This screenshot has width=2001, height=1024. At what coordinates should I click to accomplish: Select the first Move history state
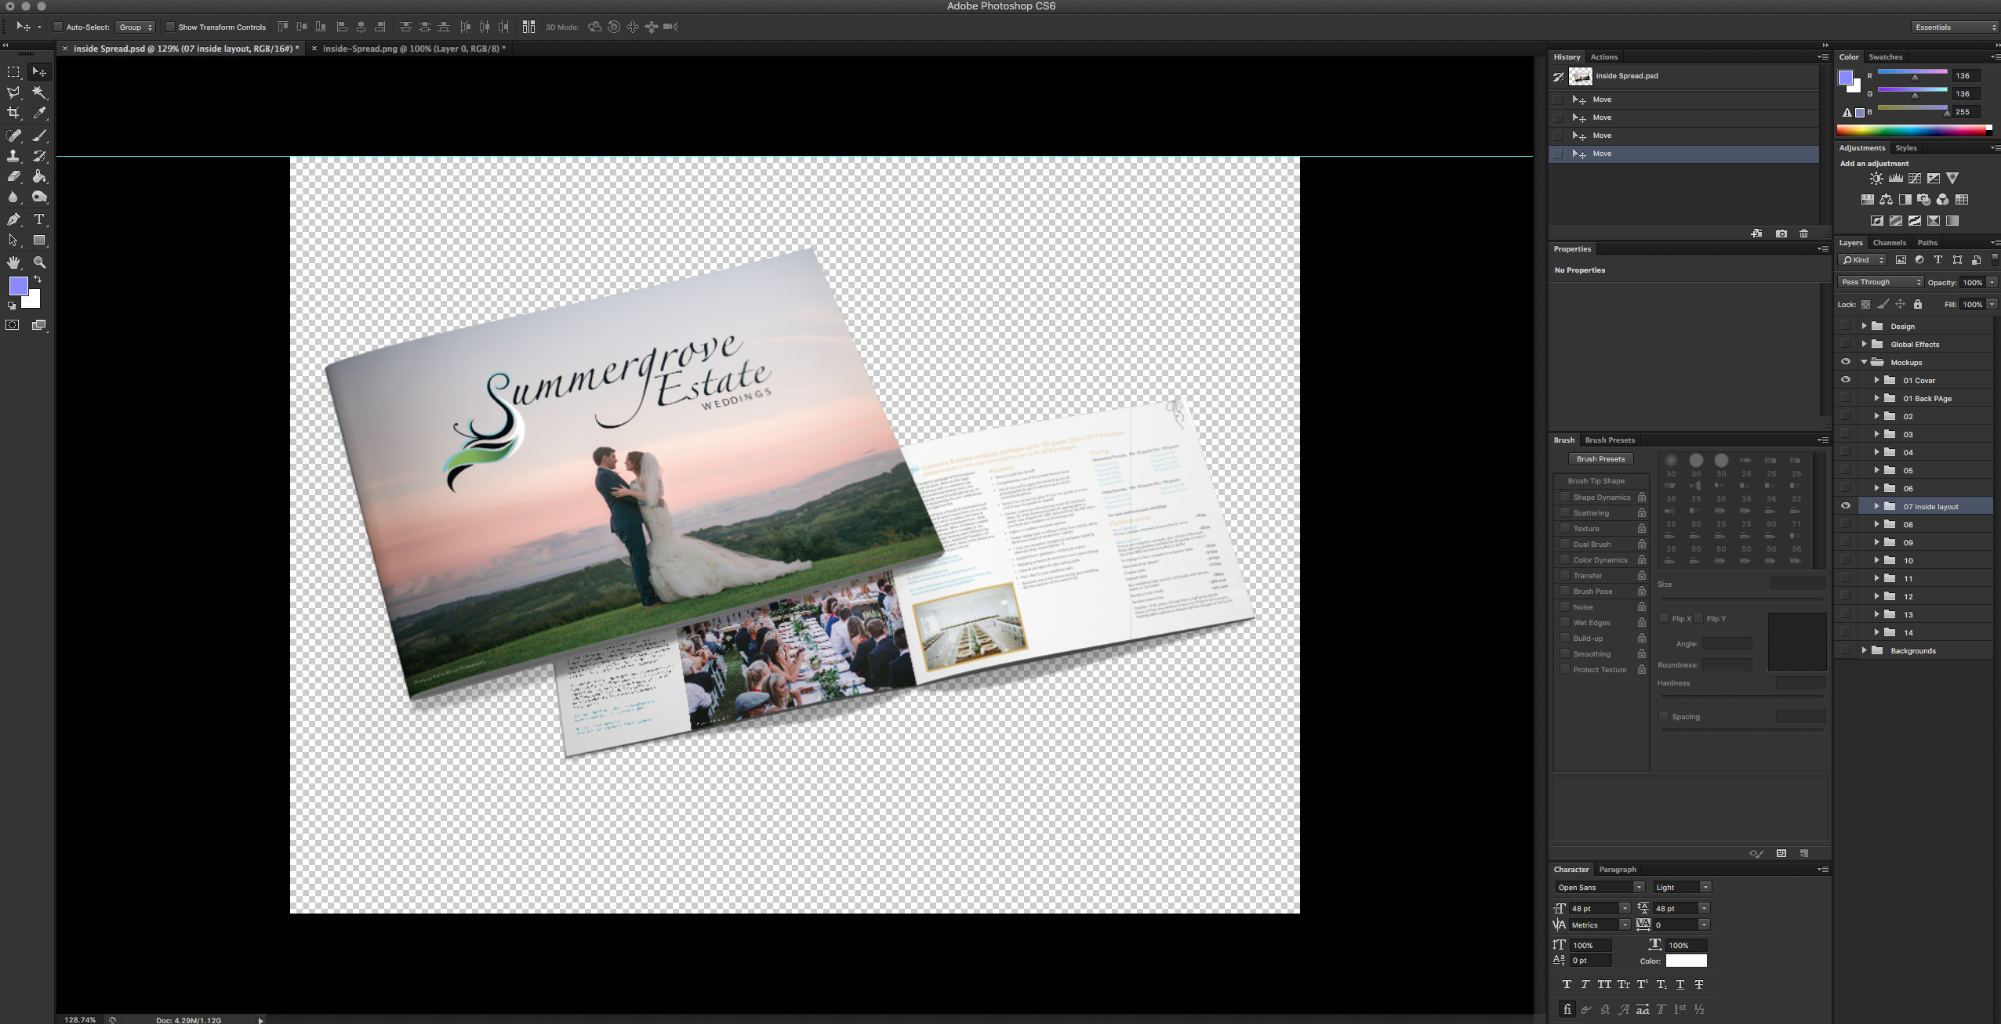pyautogui.click(x=1683, y=100)
